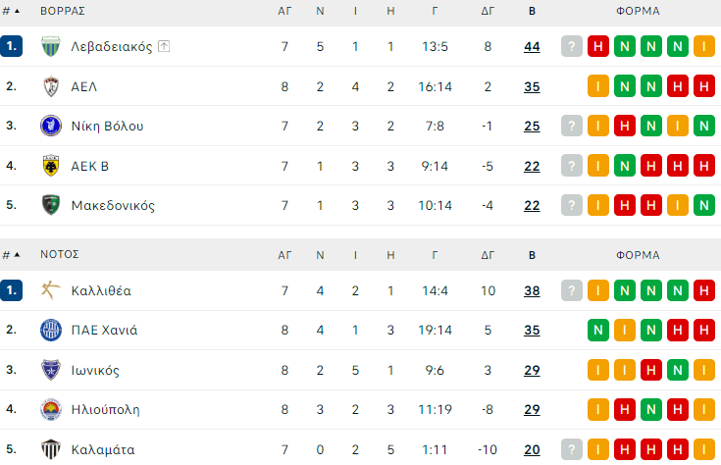This screenshot has height=465, width=721.
Task: Sort the ΝΟΤΟΣ table by rank #
Action: [x=11, y=255]
